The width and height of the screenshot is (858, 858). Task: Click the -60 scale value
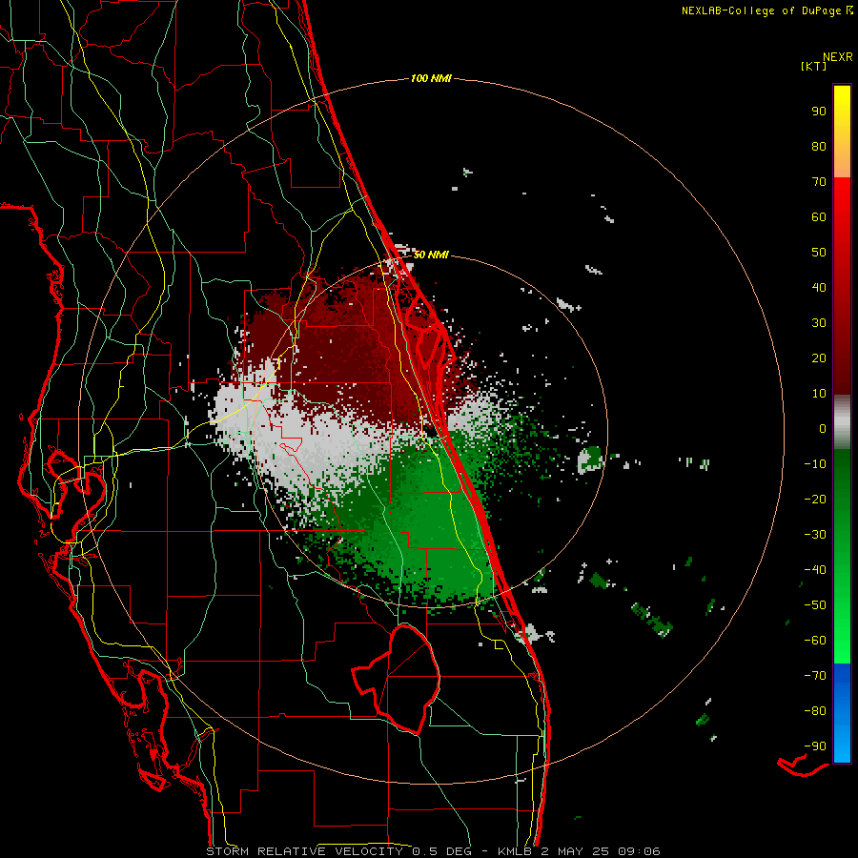815,641
